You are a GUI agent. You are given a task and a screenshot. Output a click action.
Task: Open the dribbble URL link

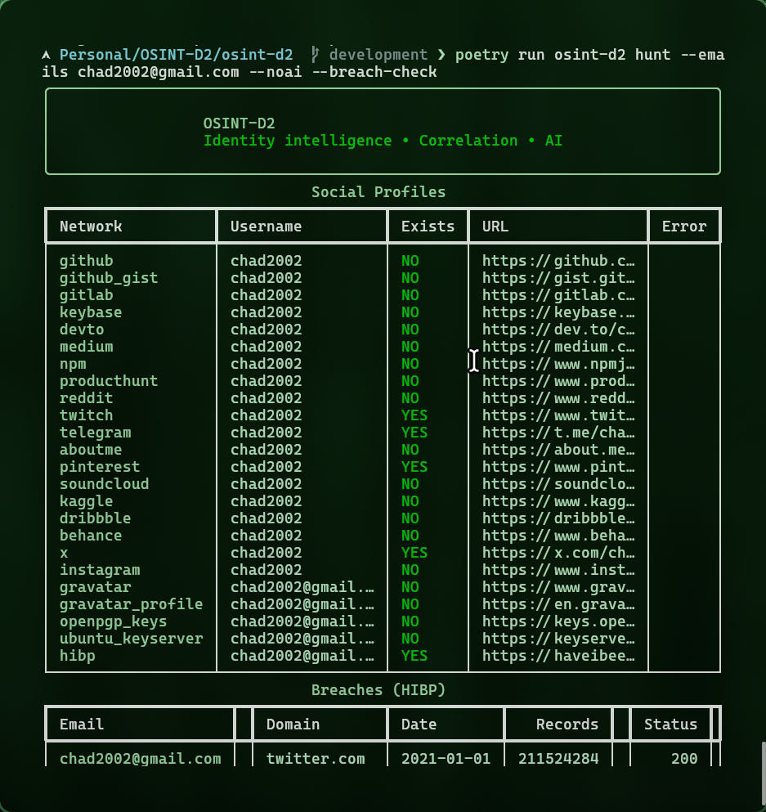(558, 518)
